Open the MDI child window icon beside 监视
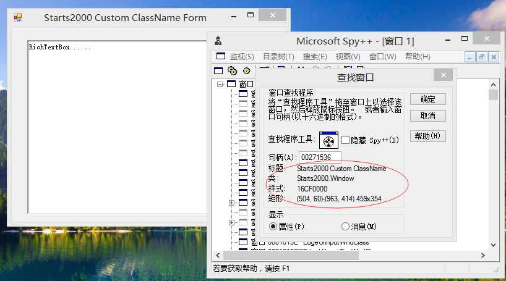506x281 pixels. [221, 56]
